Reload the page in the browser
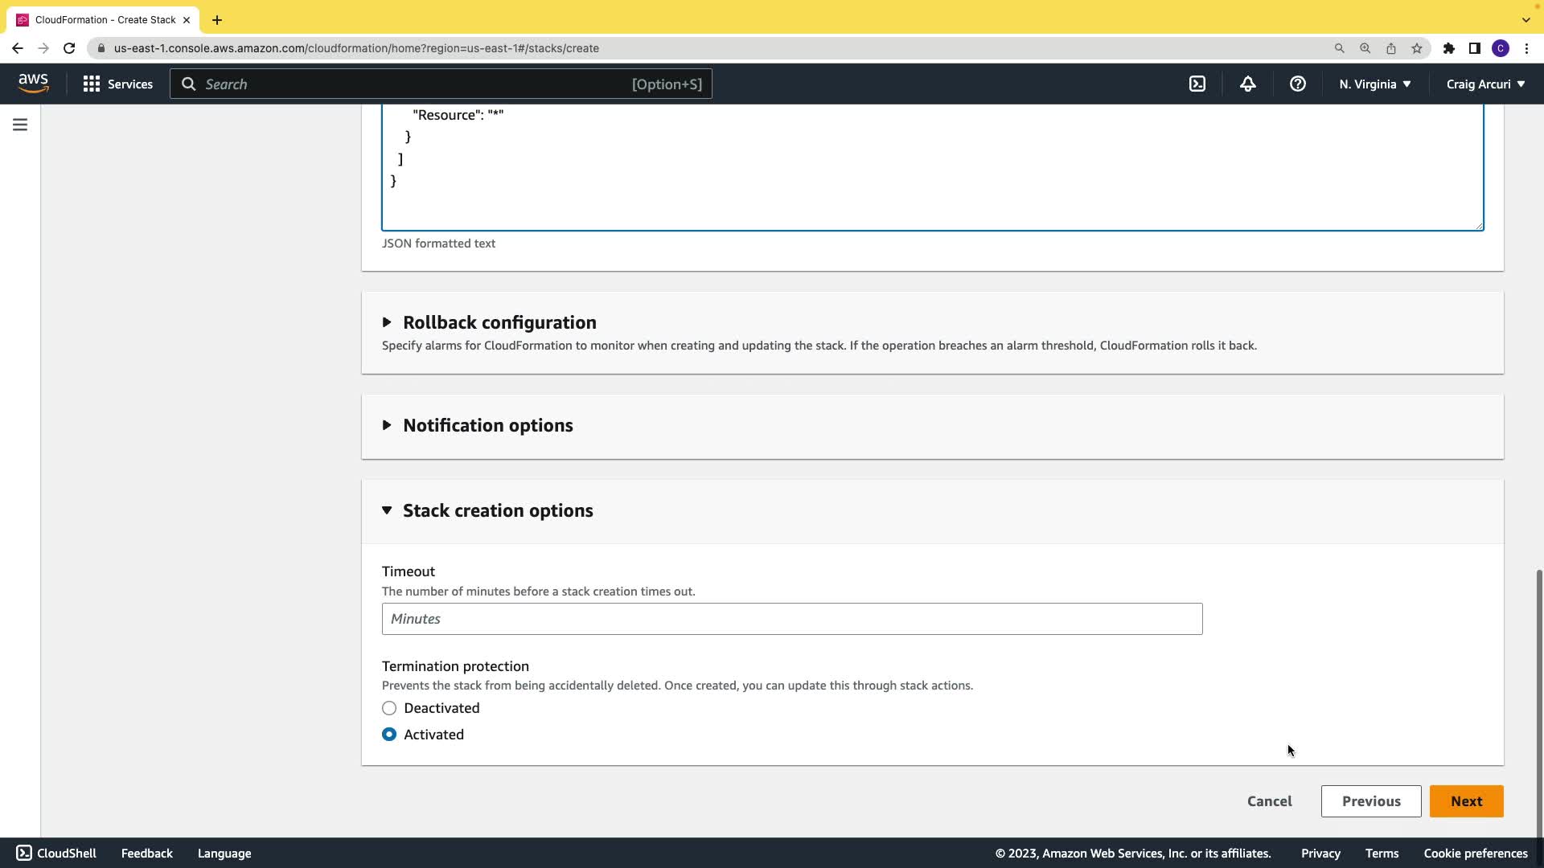 tap(69, 48)
